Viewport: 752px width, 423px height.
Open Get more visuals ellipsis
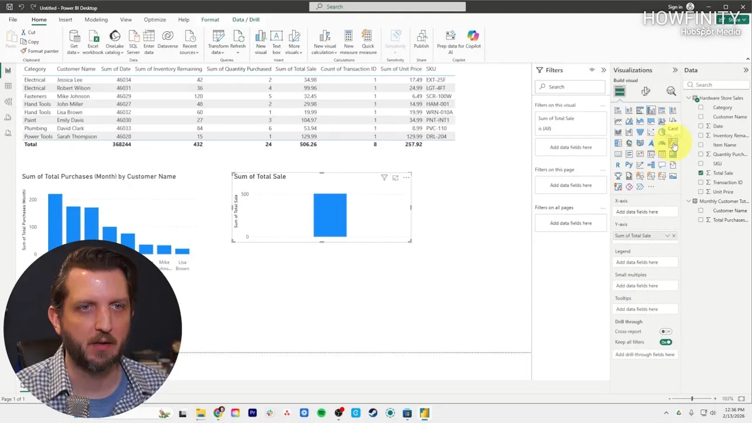651,186
